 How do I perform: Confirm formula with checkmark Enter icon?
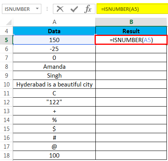(74, 9)
